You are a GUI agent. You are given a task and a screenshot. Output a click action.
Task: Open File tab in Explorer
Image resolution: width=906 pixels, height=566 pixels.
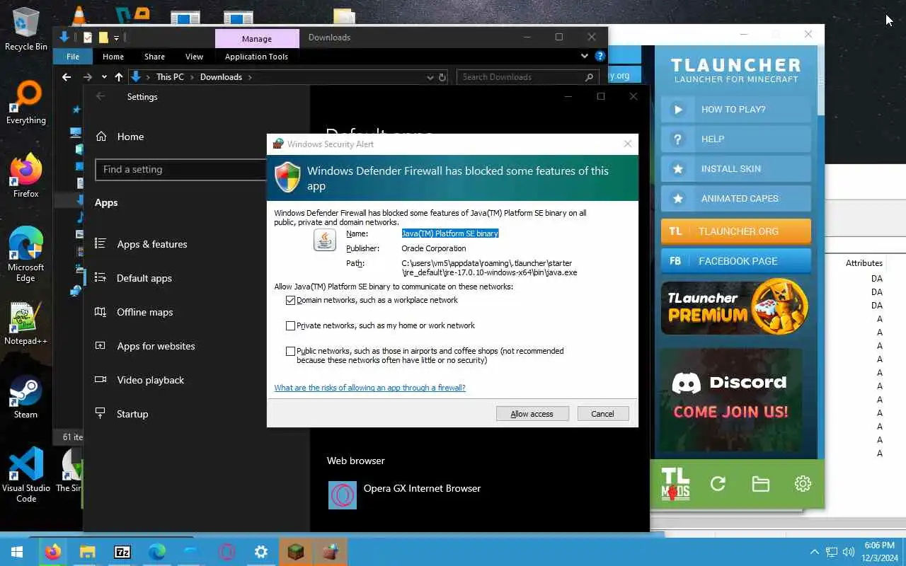click(73, 57)
